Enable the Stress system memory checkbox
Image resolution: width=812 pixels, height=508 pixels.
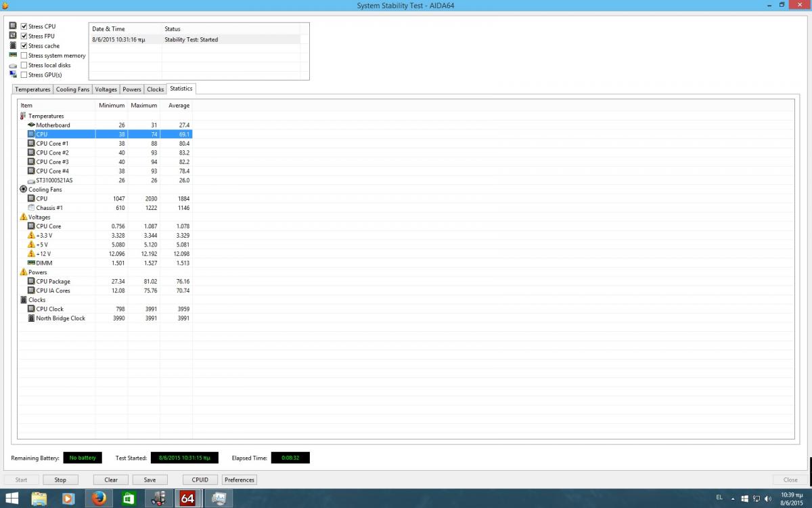click(x=24, y=56)
